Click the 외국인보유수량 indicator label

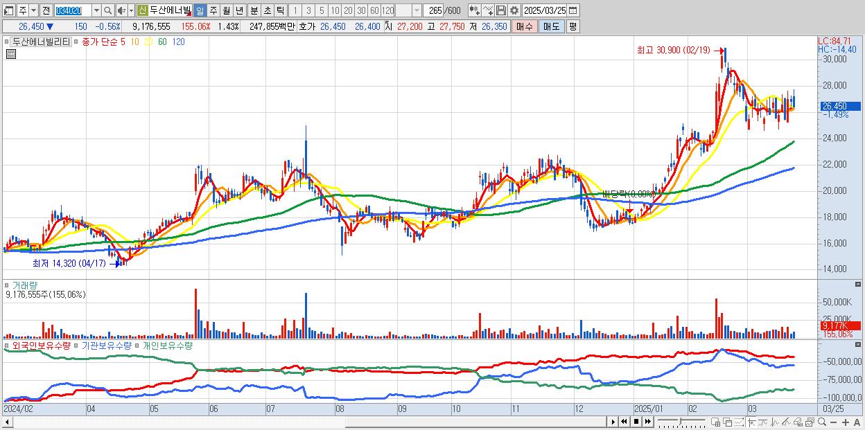(x=41, y=345)
